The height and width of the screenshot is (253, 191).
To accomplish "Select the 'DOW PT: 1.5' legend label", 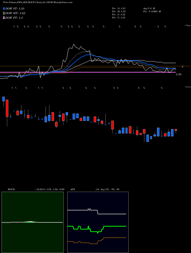I will 14,18.
